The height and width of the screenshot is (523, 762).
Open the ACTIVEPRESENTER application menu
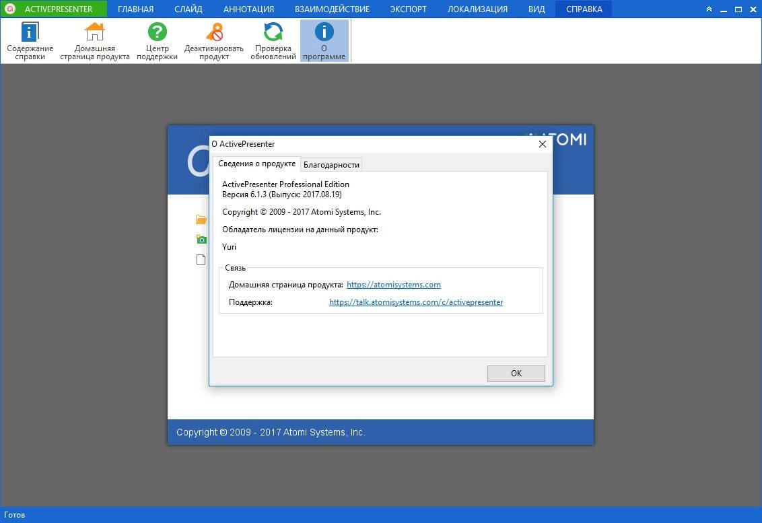pyautogui.click(x=53, y=9)
